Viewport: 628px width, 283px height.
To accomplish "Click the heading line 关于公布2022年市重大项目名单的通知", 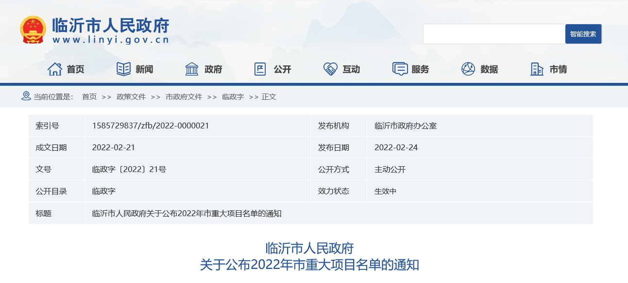I will pyautogui.click(x=310, y=265).
